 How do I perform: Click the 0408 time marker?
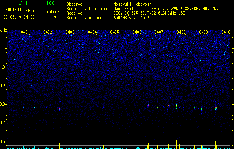point(181,32)
